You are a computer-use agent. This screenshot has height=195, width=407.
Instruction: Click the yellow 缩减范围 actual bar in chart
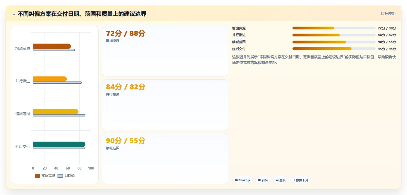56,112
